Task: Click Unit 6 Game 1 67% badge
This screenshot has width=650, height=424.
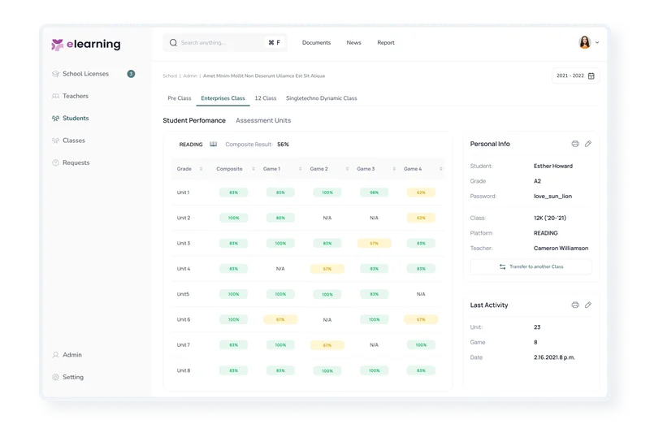Action: pyautogui.click(x=280, y=319)
